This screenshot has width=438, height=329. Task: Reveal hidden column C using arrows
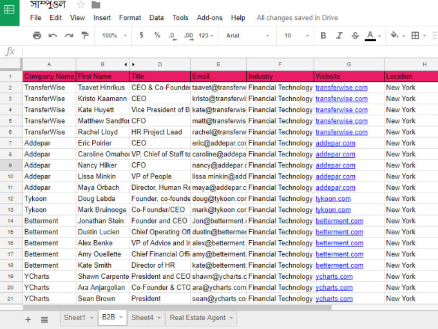click(x=129, y=64)
